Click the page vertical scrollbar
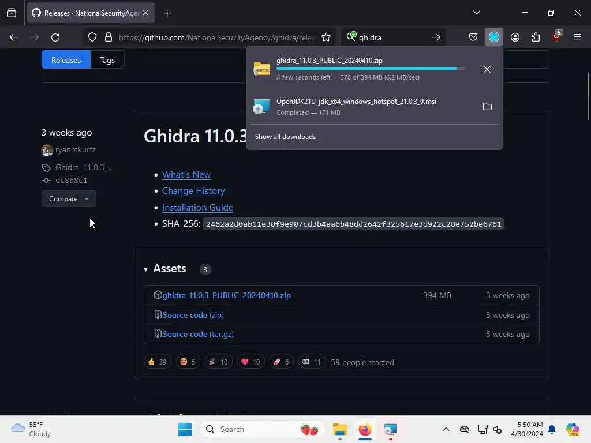Screen dimensions: 591x443 point(588,97)
